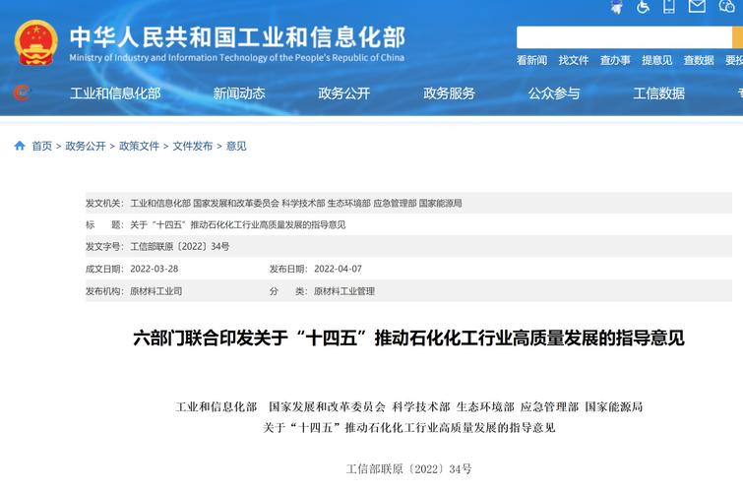Click the 标题 row document title text
Viewport: 743px width, 492px height.
(237, 224)
